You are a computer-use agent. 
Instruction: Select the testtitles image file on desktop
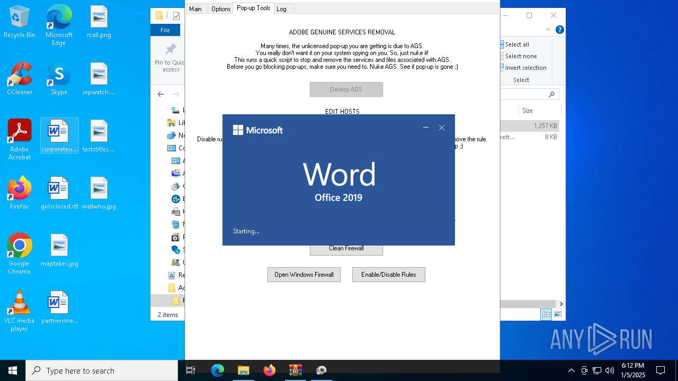[x=99, y=136]
